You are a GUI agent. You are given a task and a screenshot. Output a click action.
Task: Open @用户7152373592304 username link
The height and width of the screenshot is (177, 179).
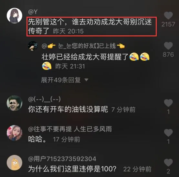click(62, 159)
